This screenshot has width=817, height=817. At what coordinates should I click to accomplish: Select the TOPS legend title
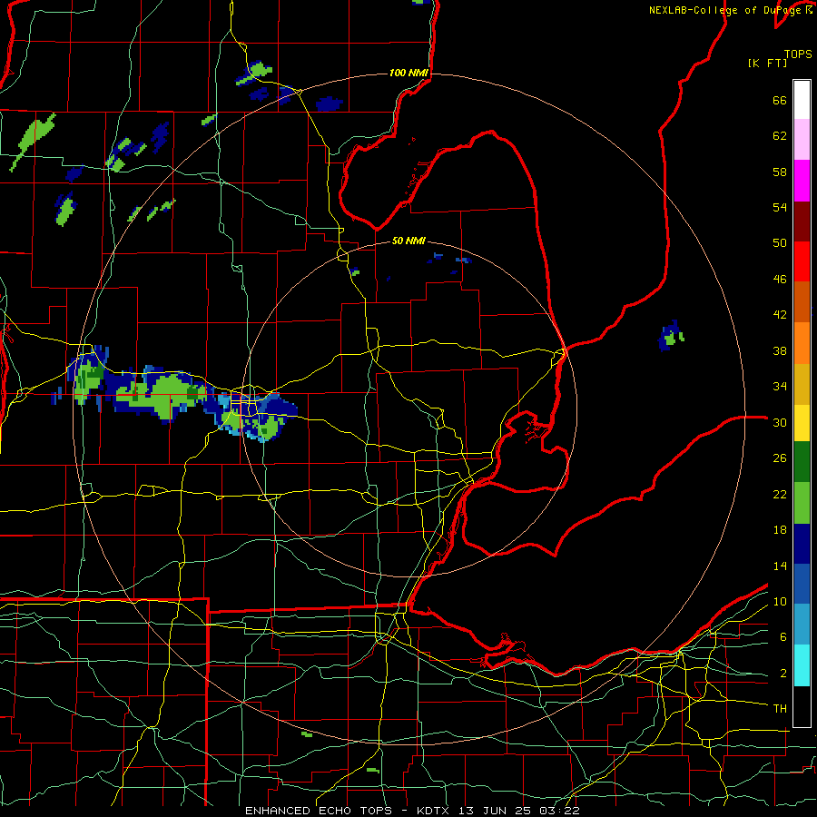coord(798,54)
